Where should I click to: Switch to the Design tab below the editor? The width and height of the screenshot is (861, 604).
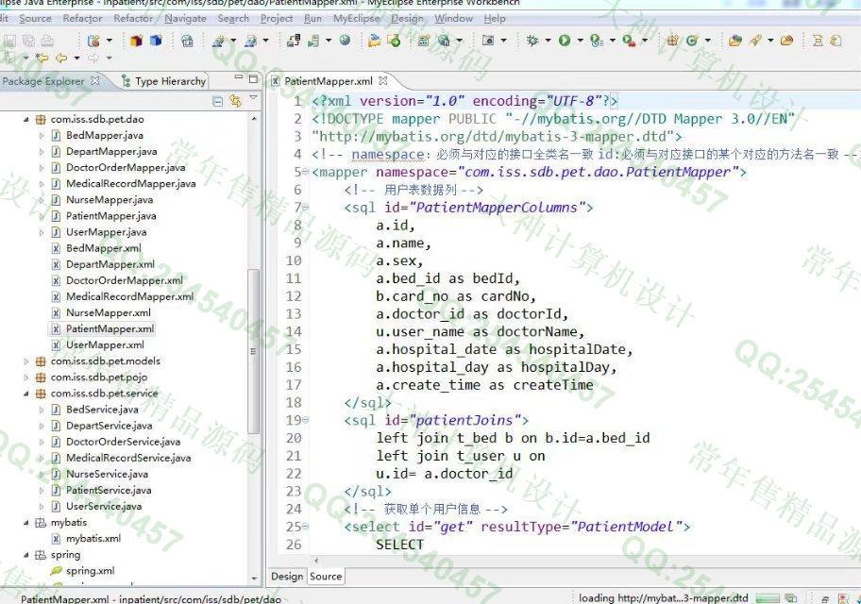(x=287, y=576)
